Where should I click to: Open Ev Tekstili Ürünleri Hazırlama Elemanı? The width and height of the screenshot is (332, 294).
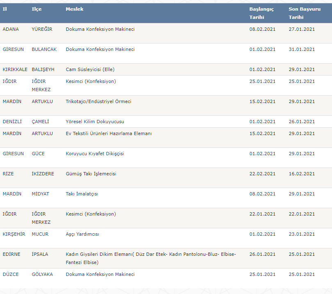[109, 133]
